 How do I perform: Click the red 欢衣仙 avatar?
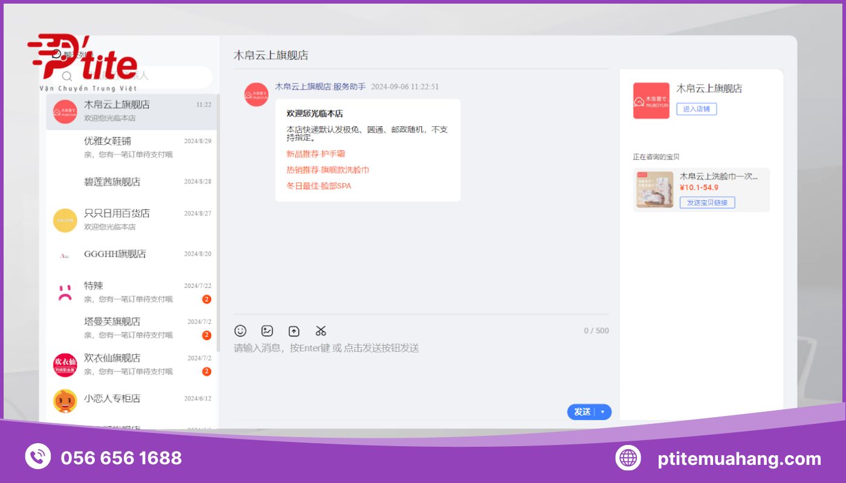(65, 365)
